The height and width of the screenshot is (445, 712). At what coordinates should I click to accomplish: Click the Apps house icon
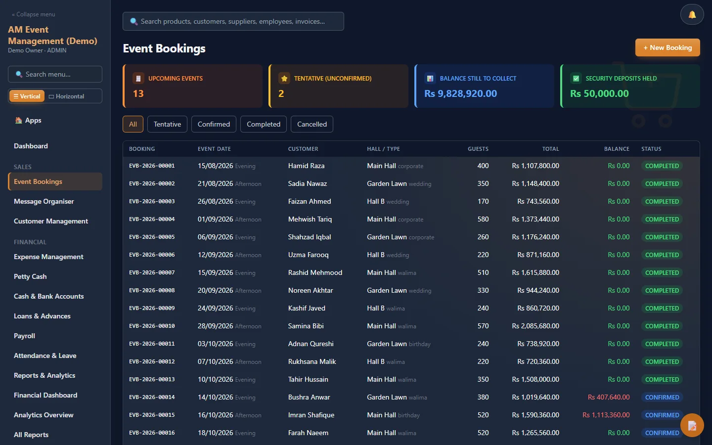click(18, 120)
